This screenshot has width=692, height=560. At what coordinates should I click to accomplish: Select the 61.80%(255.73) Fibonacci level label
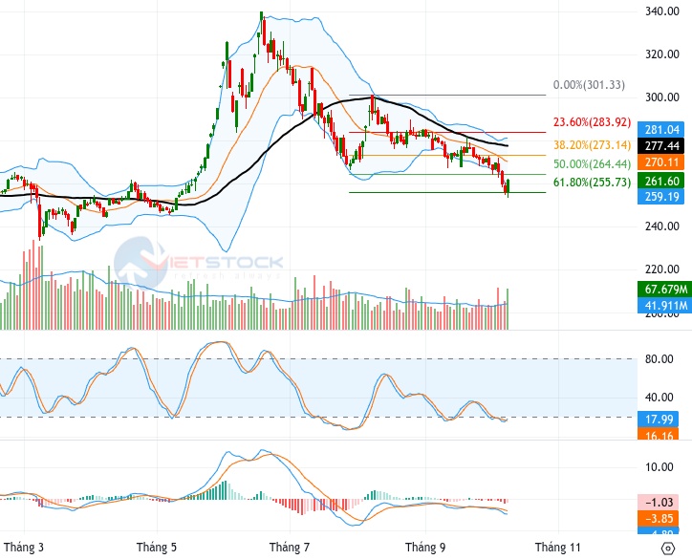tap(593, 182)
